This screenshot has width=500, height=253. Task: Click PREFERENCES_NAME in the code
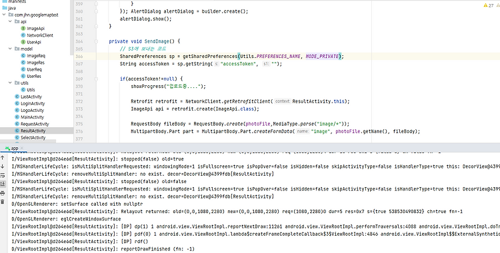coord(279,57)
